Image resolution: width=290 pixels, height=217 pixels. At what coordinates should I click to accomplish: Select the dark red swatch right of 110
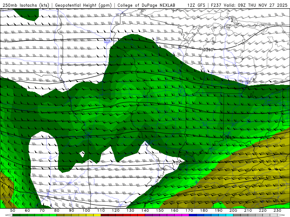[104, 215]
